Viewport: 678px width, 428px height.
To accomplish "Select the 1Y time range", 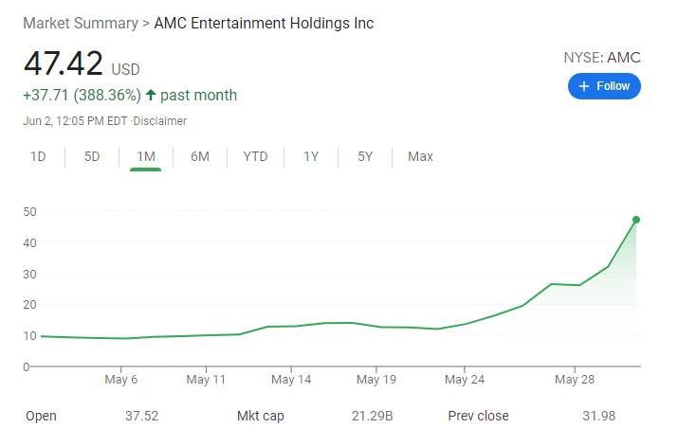I will click(311, 156).
